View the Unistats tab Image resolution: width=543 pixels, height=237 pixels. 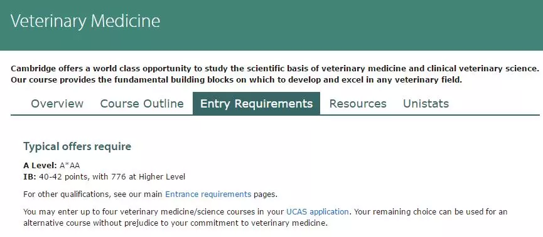click(426, 104)
